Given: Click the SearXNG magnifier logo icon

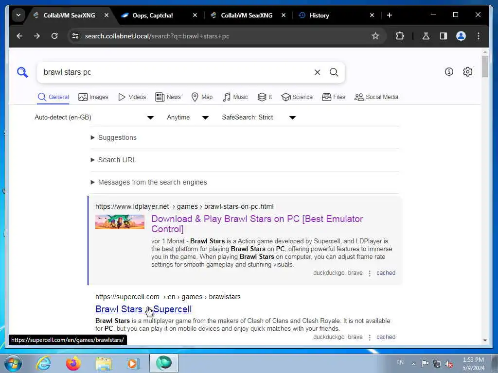Looking at the screenshot, I should pos(22,72).
